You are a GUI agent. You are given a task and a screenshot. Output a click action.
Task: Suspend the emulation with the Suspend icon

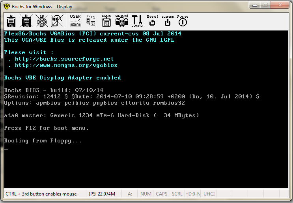coord(168,21)
